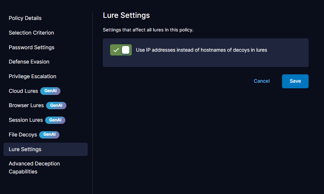Switch to Browser Lures
This screenshot has height=194, width=324.
coord(26,105)
